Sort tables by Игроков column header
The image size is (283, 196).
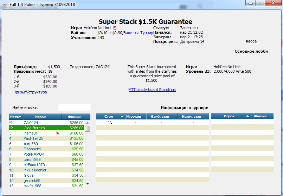[136, 116]
